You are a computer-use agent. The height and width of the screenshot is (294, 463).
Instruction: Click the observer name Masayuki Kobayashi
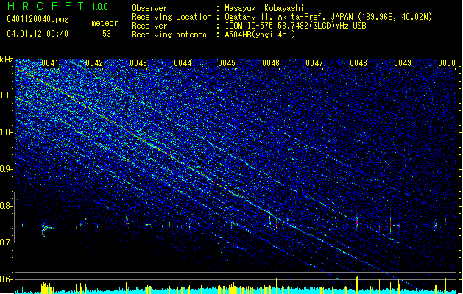coord(264,8)
